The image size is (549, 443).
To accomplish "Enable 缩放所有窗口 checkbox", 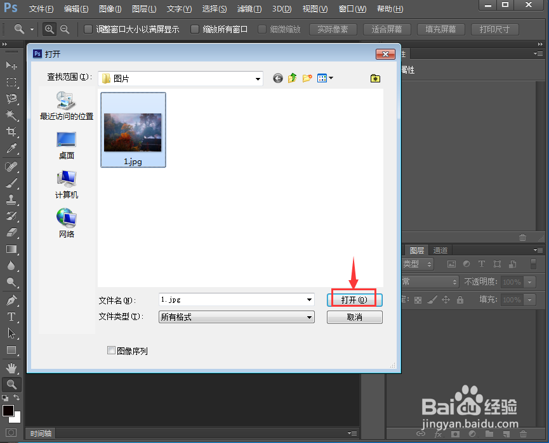I will 195,29.
